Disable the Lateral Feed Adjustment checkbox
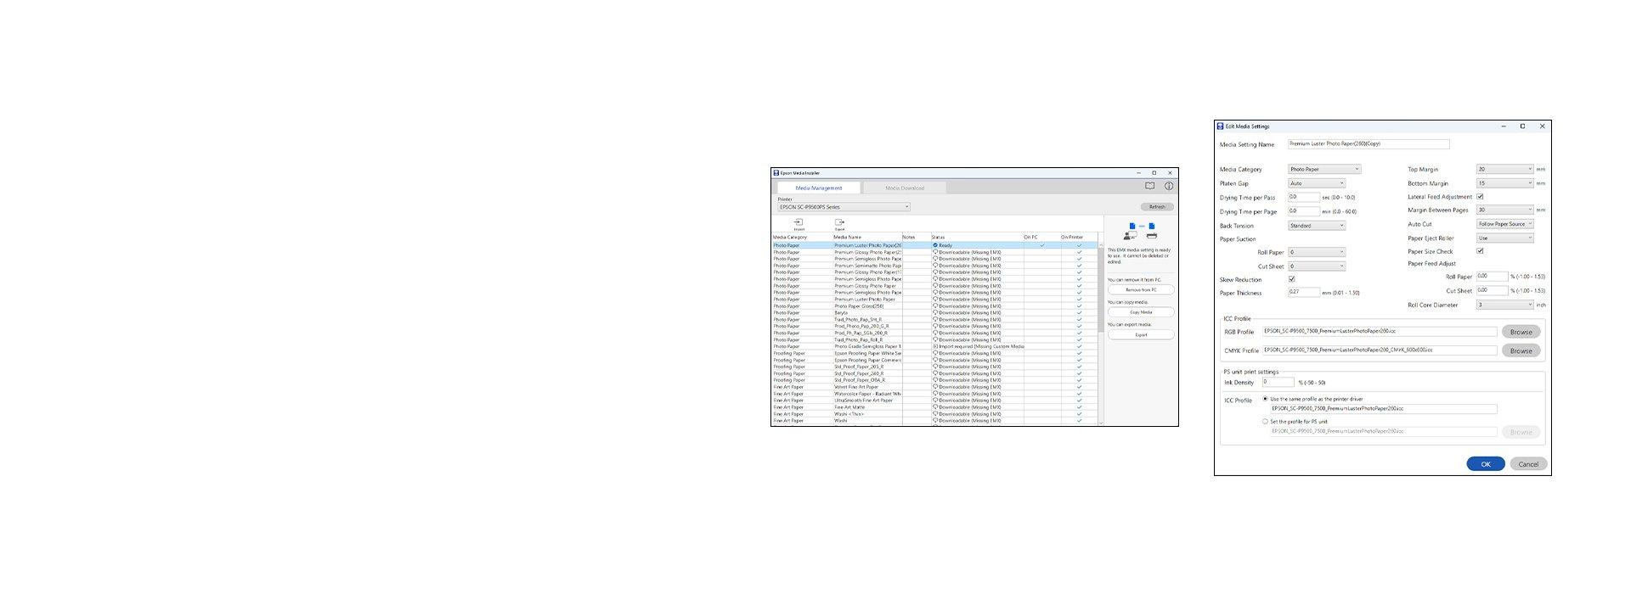1631x594 pixels. 1480,197
